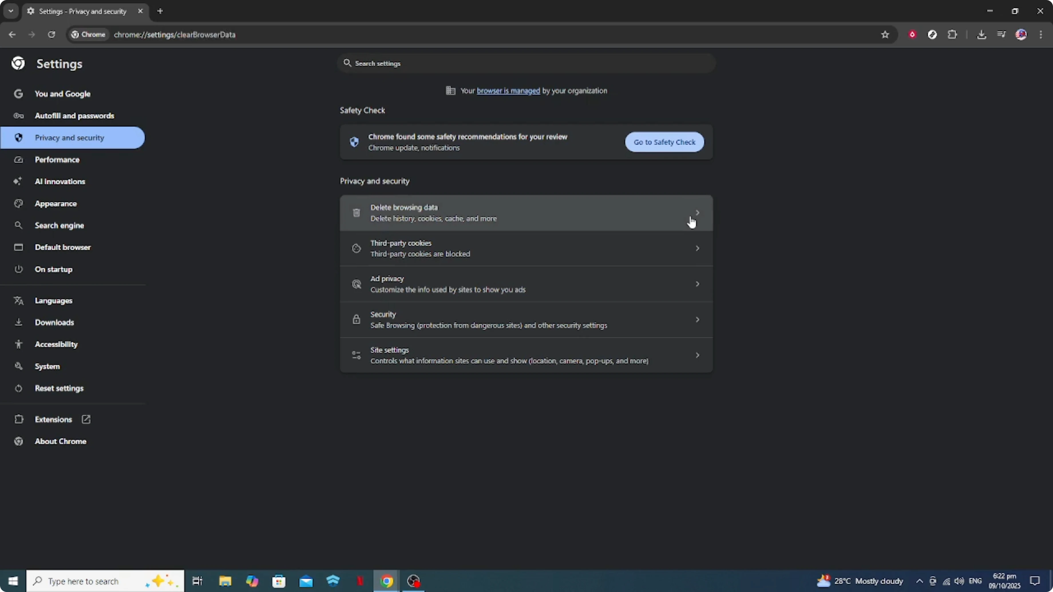Click the forward navigation arrow
1053x592 pixels.
pos(31,35)
